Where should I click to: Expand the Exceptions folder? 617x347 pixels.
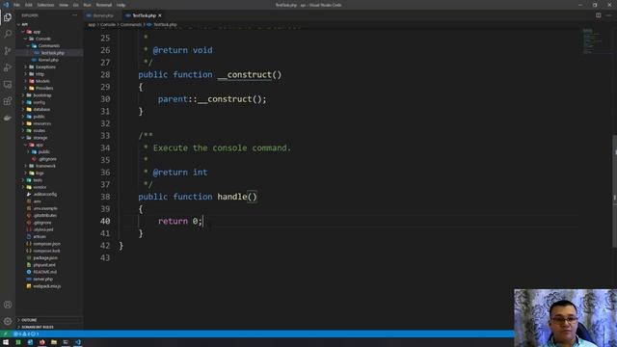click(45, 67)
